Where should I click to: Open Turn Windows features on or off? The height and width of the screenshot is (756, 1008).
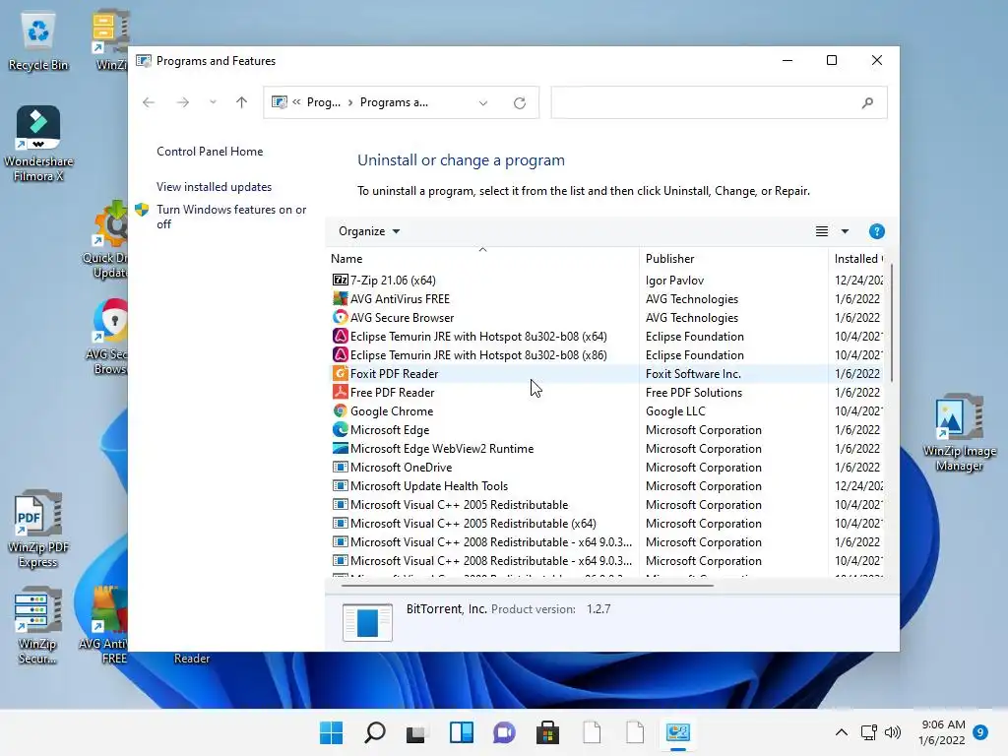(x=231, y=217)
